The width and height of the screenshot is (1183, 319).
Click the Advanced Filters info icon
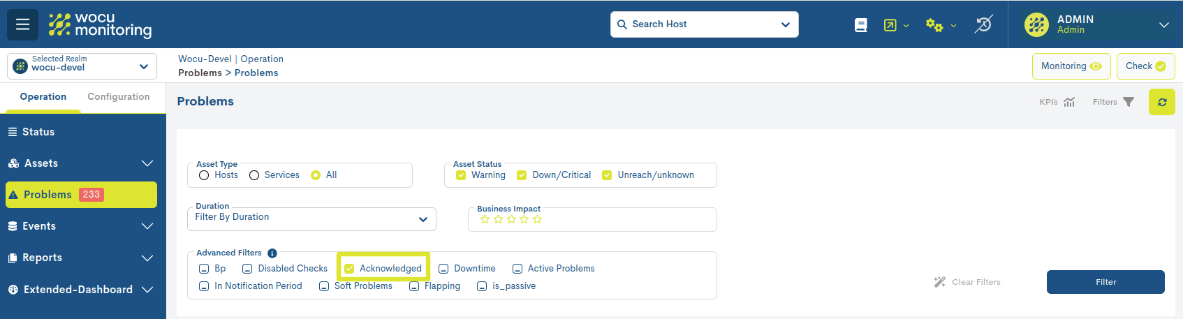(x=272, y=253)
